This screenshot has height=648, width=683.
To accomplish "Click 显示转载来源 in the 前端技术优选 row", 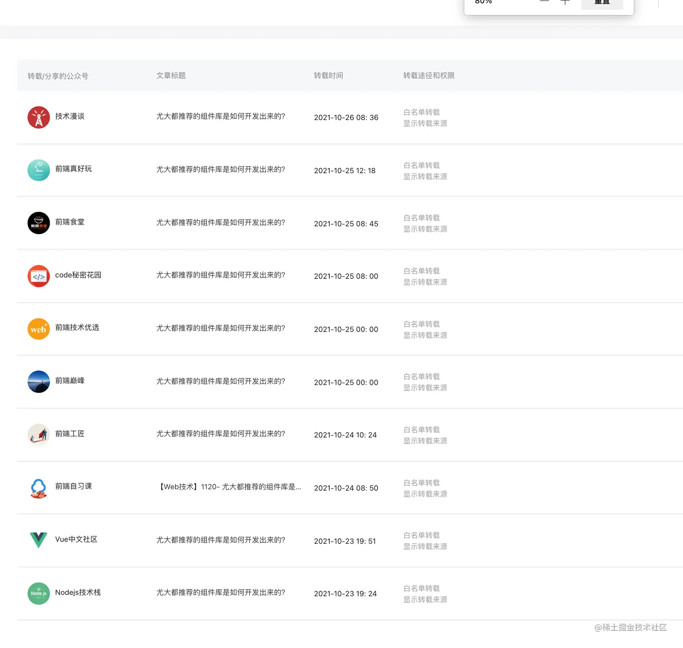I will pyautogui.click(x=425, y=335).
